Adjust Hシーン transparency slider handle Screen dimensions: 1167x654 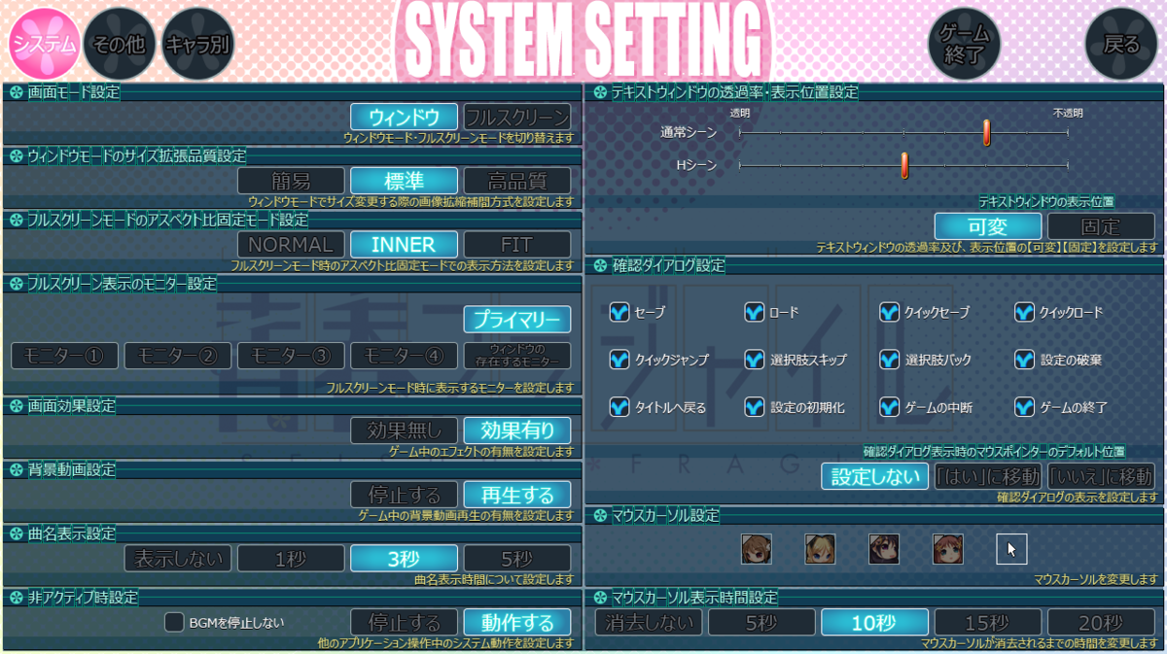coord(904,165)
